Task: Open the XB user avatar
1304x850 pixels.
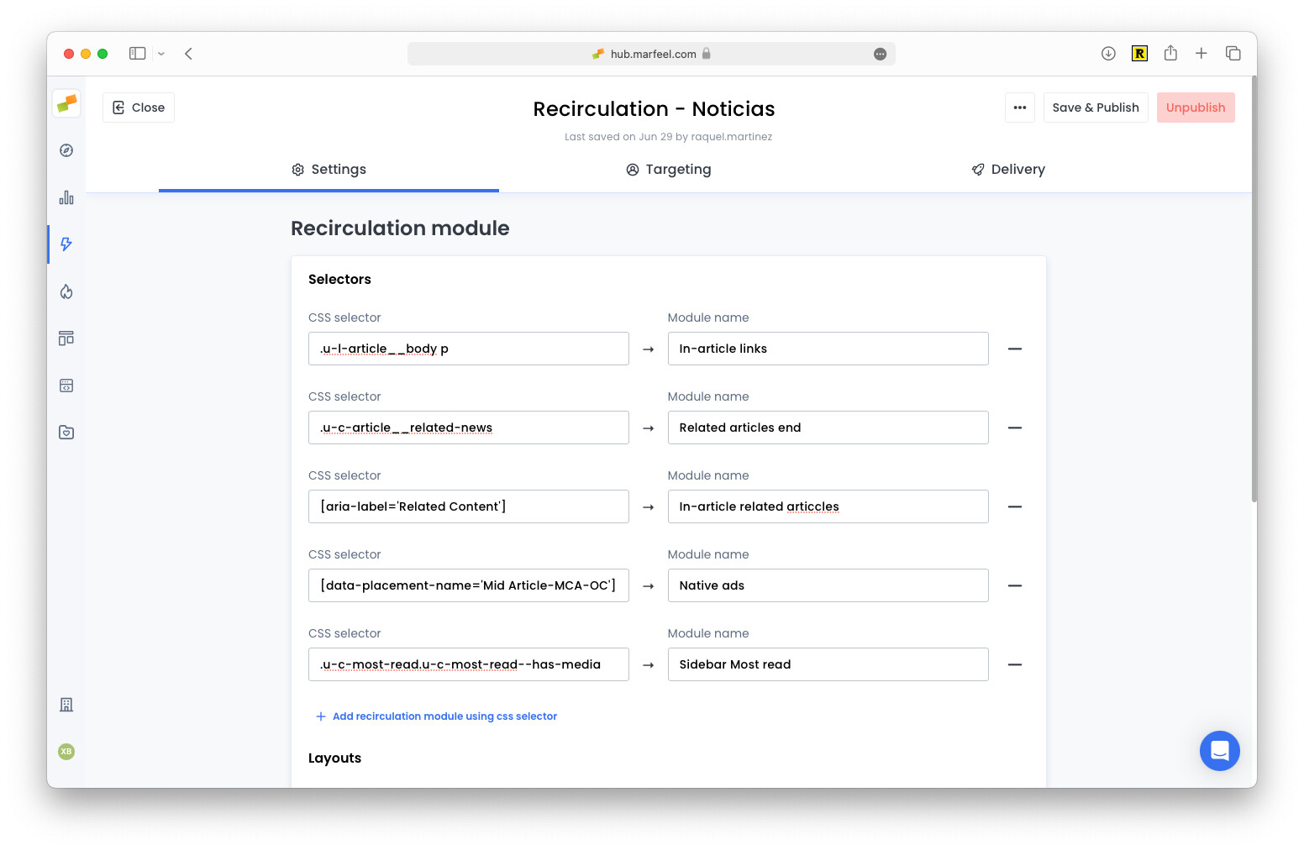Action: [x=66, y=752]
